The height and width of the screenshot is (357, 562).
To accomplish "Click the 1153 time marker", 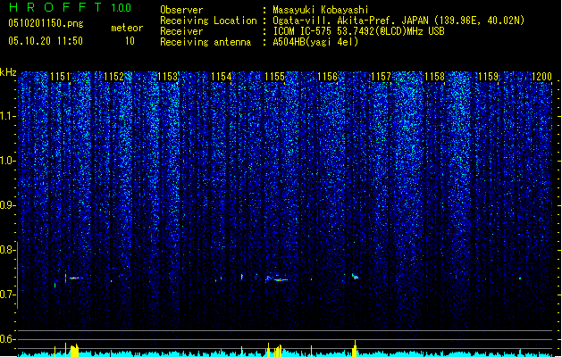I will (x=167, y=77).
